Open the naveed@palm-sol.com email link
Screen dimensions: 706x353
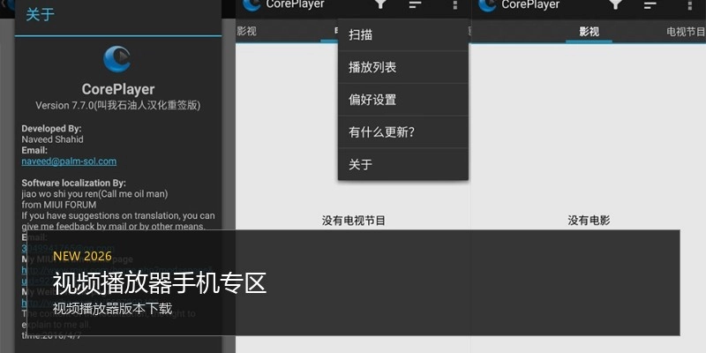click(x=69, y=161)
